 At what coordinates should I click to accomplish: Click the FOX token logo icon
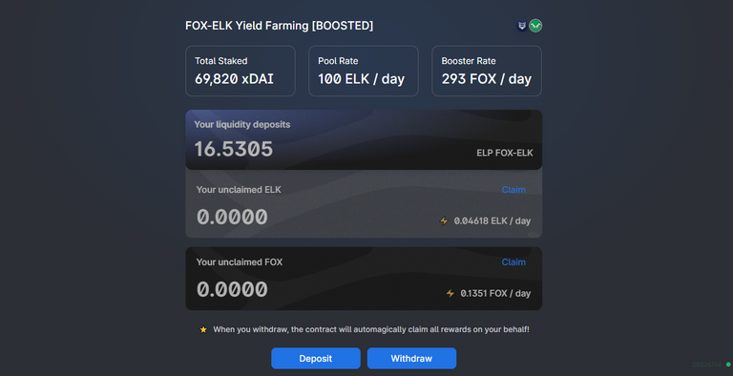pyautogui.click(x=522, y=26)
